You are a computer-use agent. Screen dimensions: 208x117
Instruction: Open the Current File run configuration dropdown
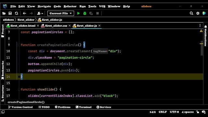[x=61, y=13]
